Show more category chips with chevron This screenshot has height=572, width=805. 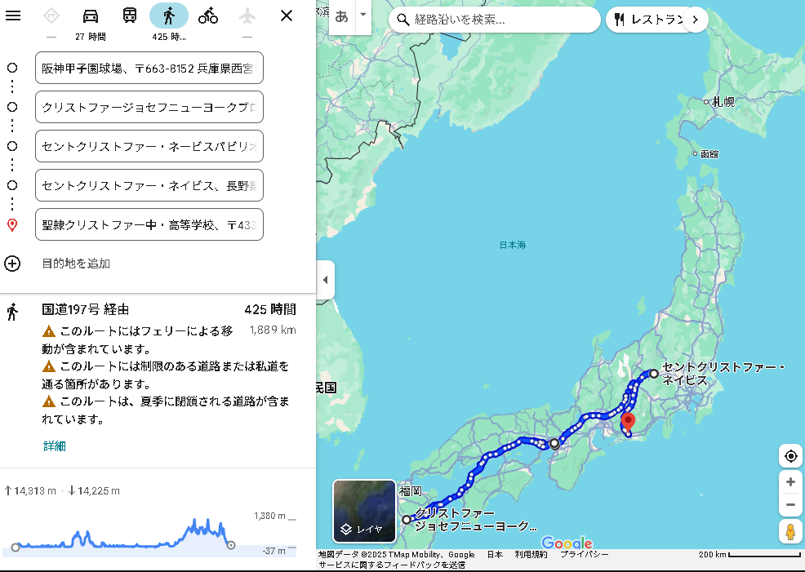pyautogui.click(x=696, y=20)
